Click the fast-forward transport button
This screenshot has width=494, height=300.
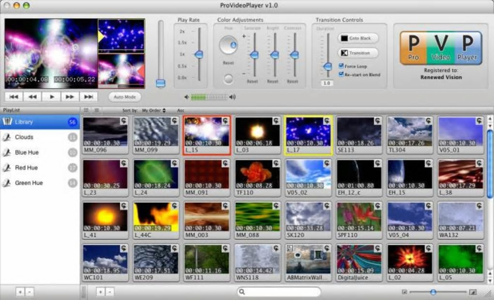click(70, 97)
